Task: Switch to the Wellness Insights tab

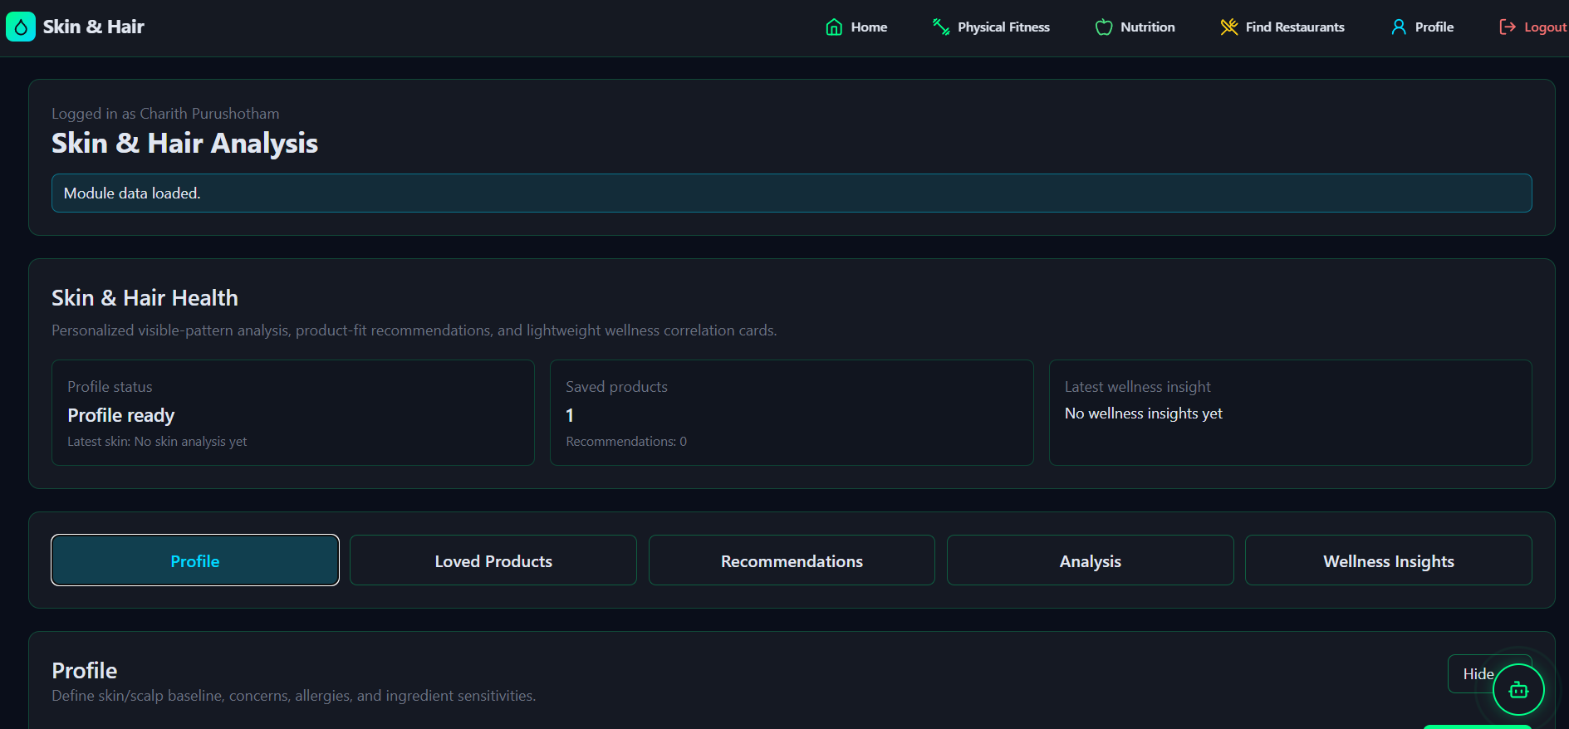Action: click(x=1389, y=560)
